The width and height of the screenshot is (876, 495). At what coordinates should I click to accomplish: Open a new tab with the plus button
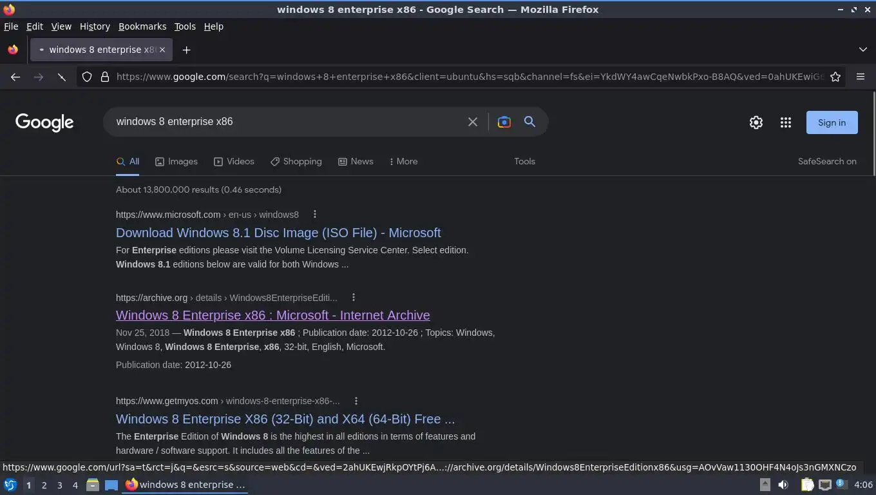(186, 50)
